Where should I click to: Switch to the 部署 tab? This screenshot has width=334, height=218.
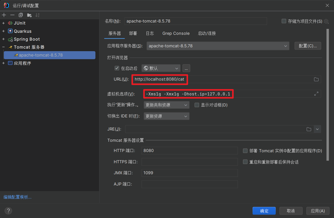(x=133, y=33)
